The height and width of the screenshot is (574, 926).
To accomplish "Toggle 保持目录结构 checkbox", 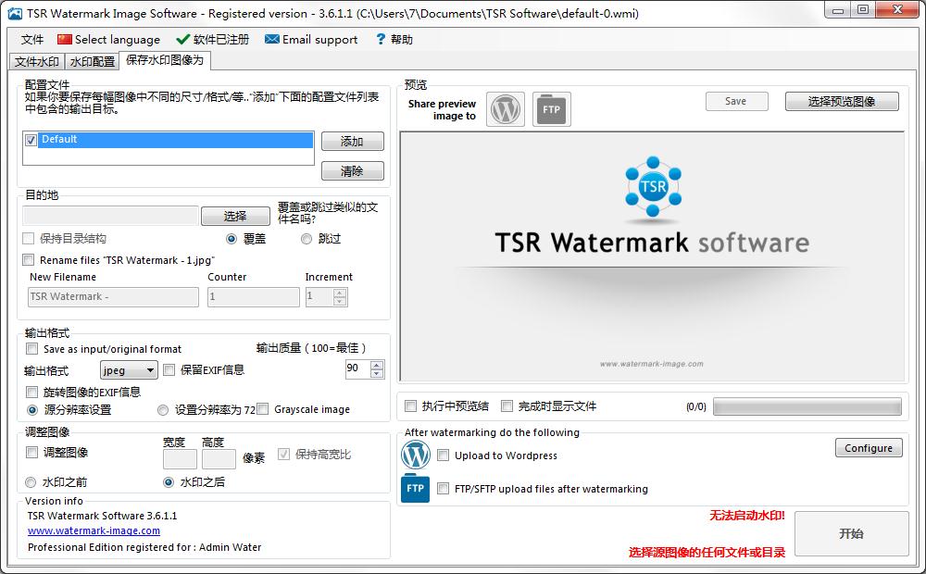I will pyautogui.click(x=29, y=239).
